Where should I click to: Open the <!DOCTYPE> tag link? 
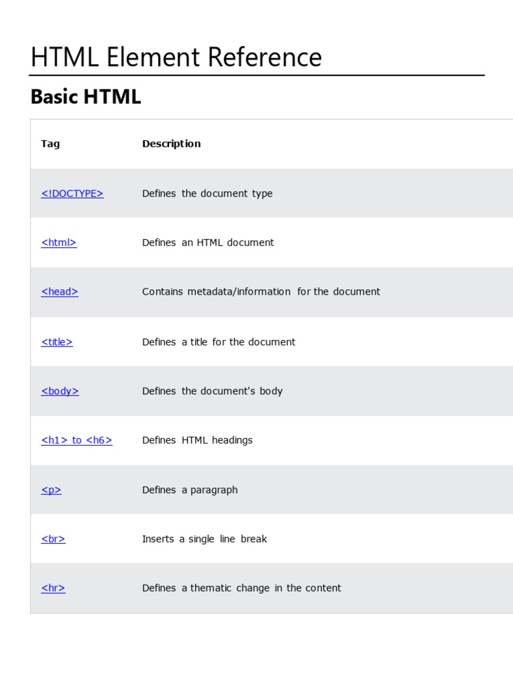click(72, 194)
